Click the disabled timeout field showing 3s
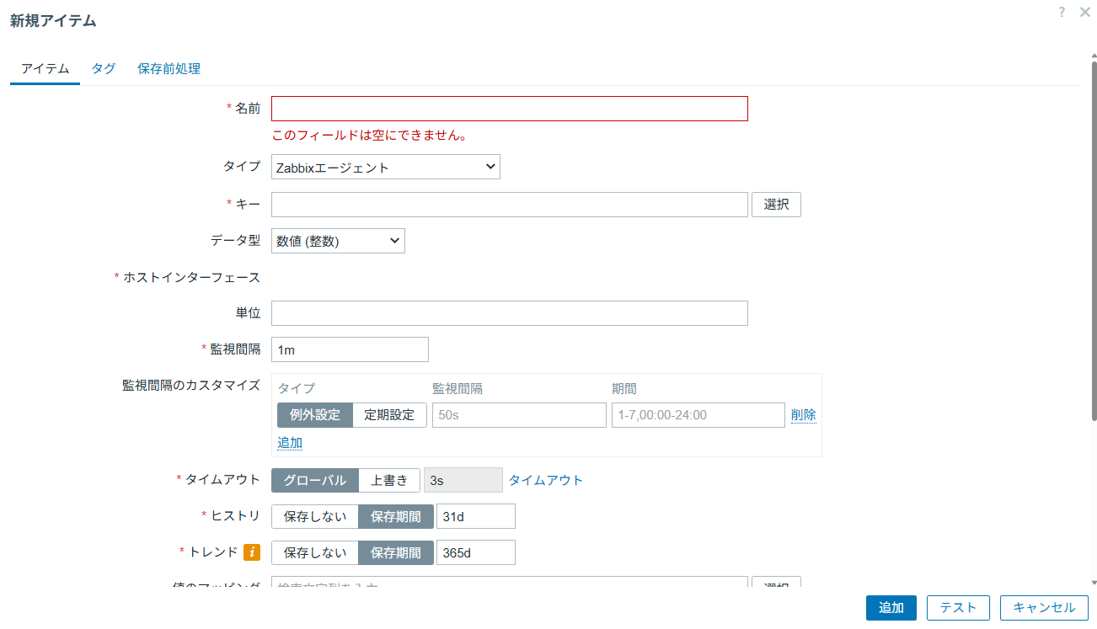This screenshot has height=629, width=1097. click(x=463, y=480)
